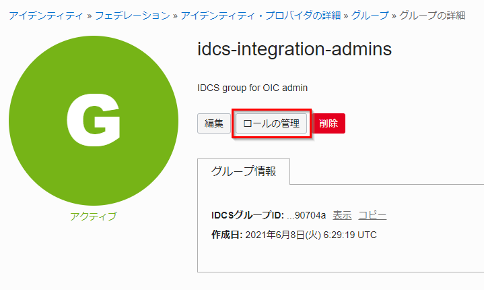484x290 pixels.
Task: Click the 作成日 field label
Action: pyautogui.click(x=227, y=235)
